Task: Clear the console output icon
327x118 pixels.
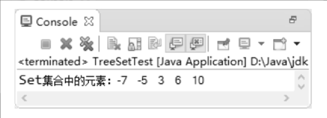Action: click(x=114, y=44)
